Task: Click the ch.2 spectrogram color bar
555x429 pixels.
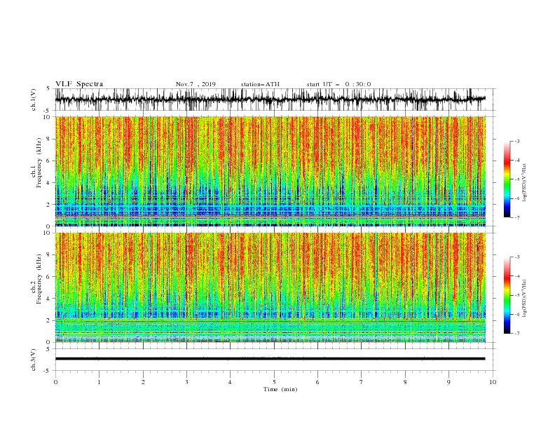Action: (507, 295)
